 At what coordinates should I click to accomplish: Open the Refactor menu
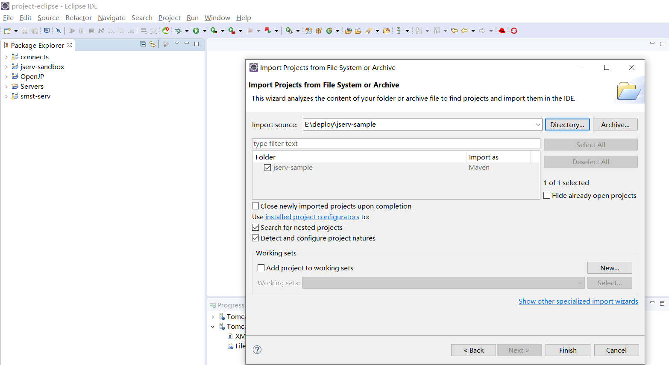click(79, 17)
